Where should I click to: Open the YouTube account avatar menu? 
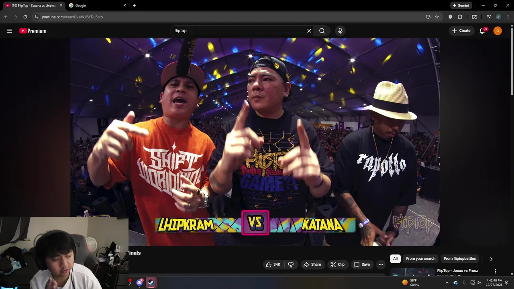[498, 31]
